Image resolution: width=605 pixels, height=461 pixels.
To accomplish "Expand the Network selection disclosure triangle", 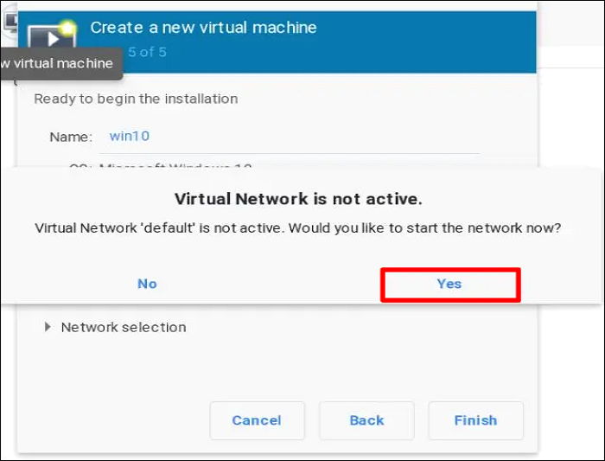I will click(47, 327).
